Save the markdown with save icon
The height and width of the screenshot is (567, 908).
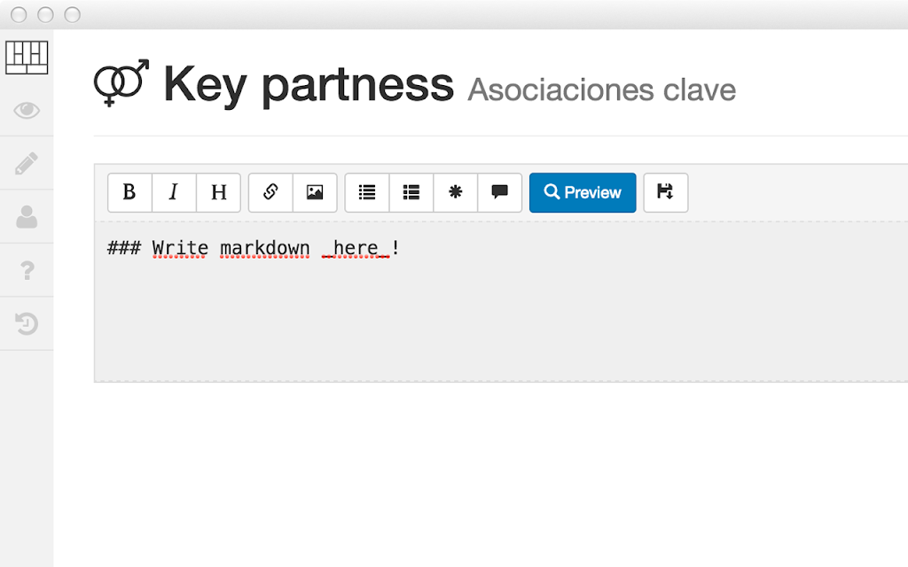click(665, 192)
